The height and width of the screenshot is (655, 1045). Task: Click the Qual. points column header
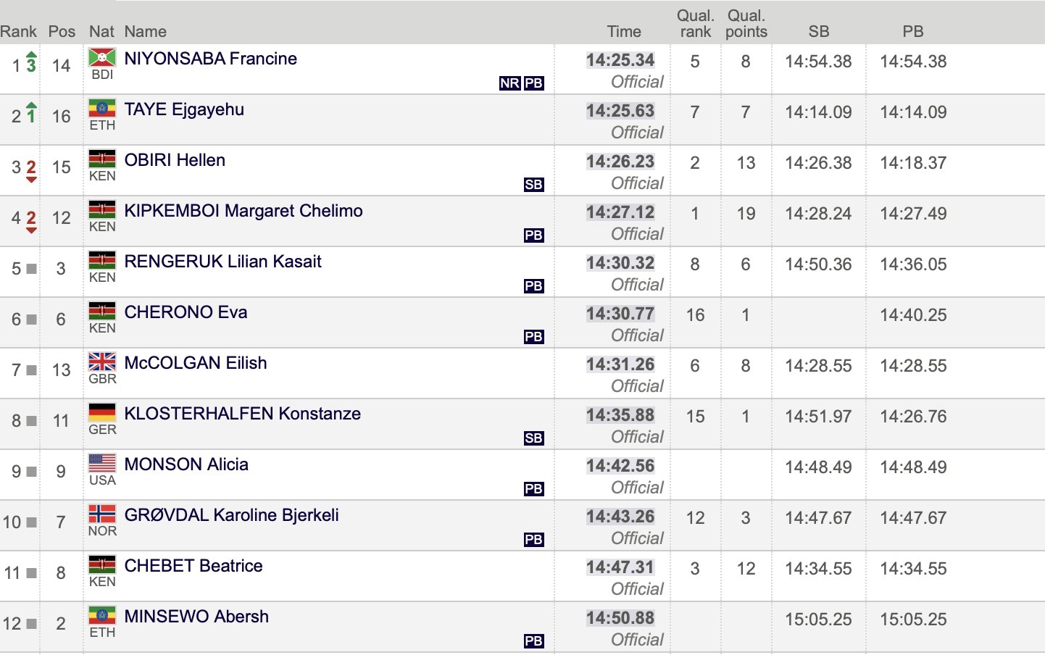746,24
